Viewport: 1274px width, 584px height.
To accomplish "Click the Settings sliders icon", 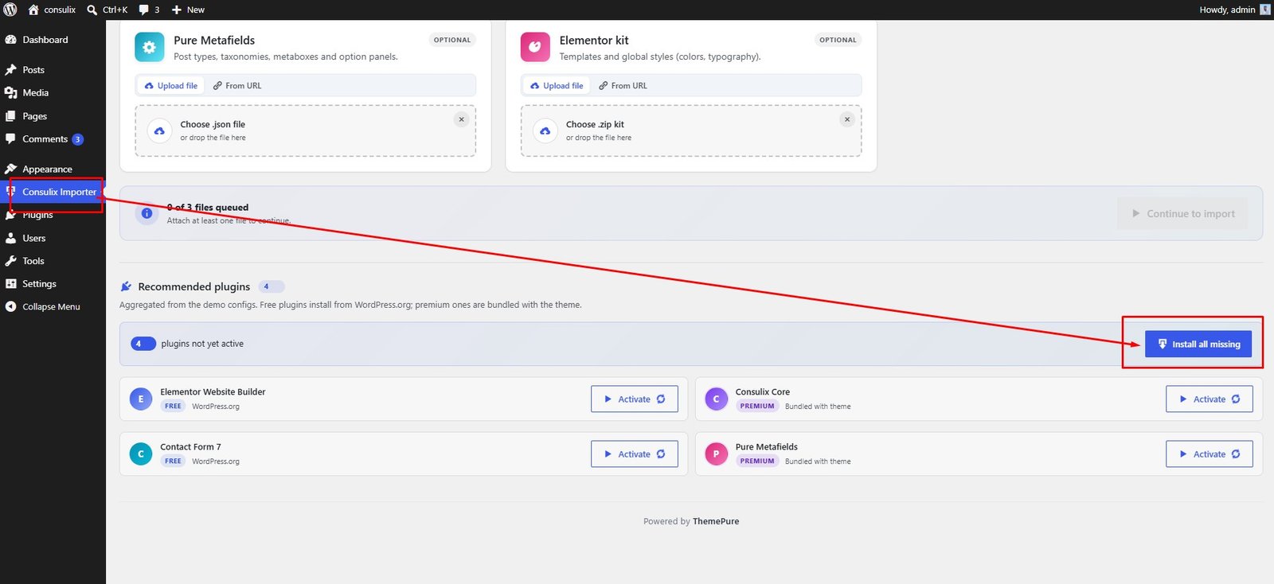I will click(x=10, y=284).
